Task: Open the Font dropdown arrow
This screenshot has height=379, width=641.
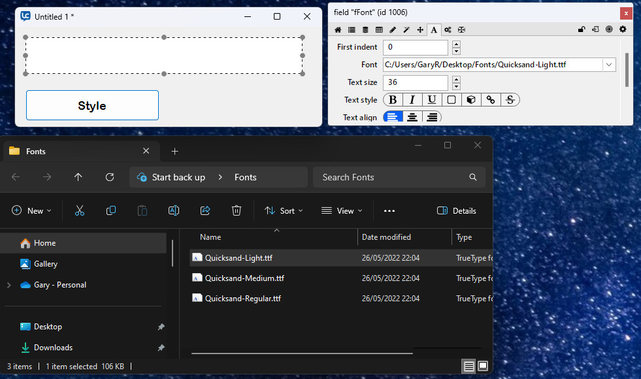Action: tap(609, 65)
